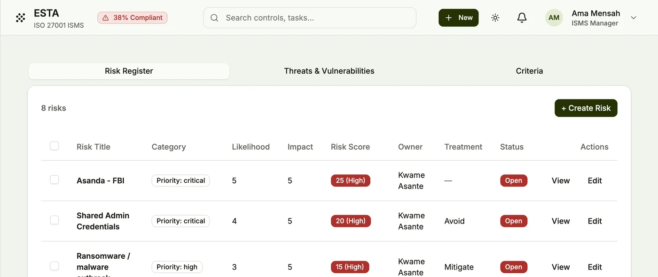
Task: View the Shared Admin Credentials risk
Action: 561,221
